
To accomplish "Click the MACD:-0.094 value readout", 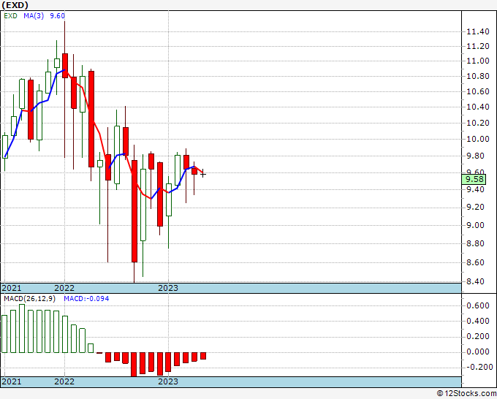I will point(86,299).
